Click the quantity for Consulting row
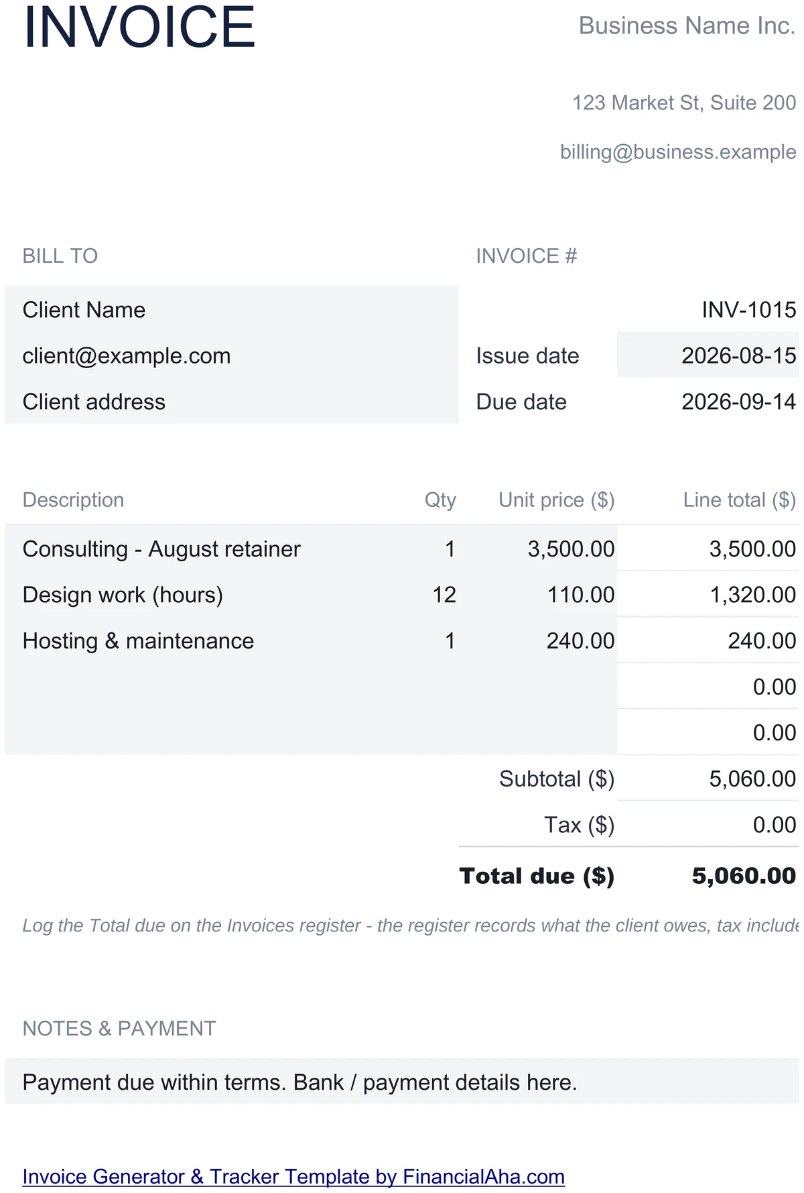The image size is (804, 1193). (x=450, y=549)
